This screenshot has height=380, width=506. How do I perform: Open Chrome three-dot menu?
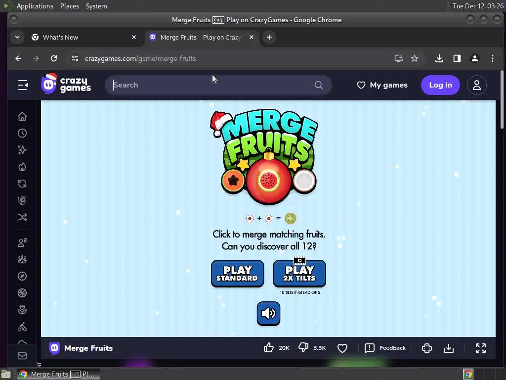pos(493,58)
